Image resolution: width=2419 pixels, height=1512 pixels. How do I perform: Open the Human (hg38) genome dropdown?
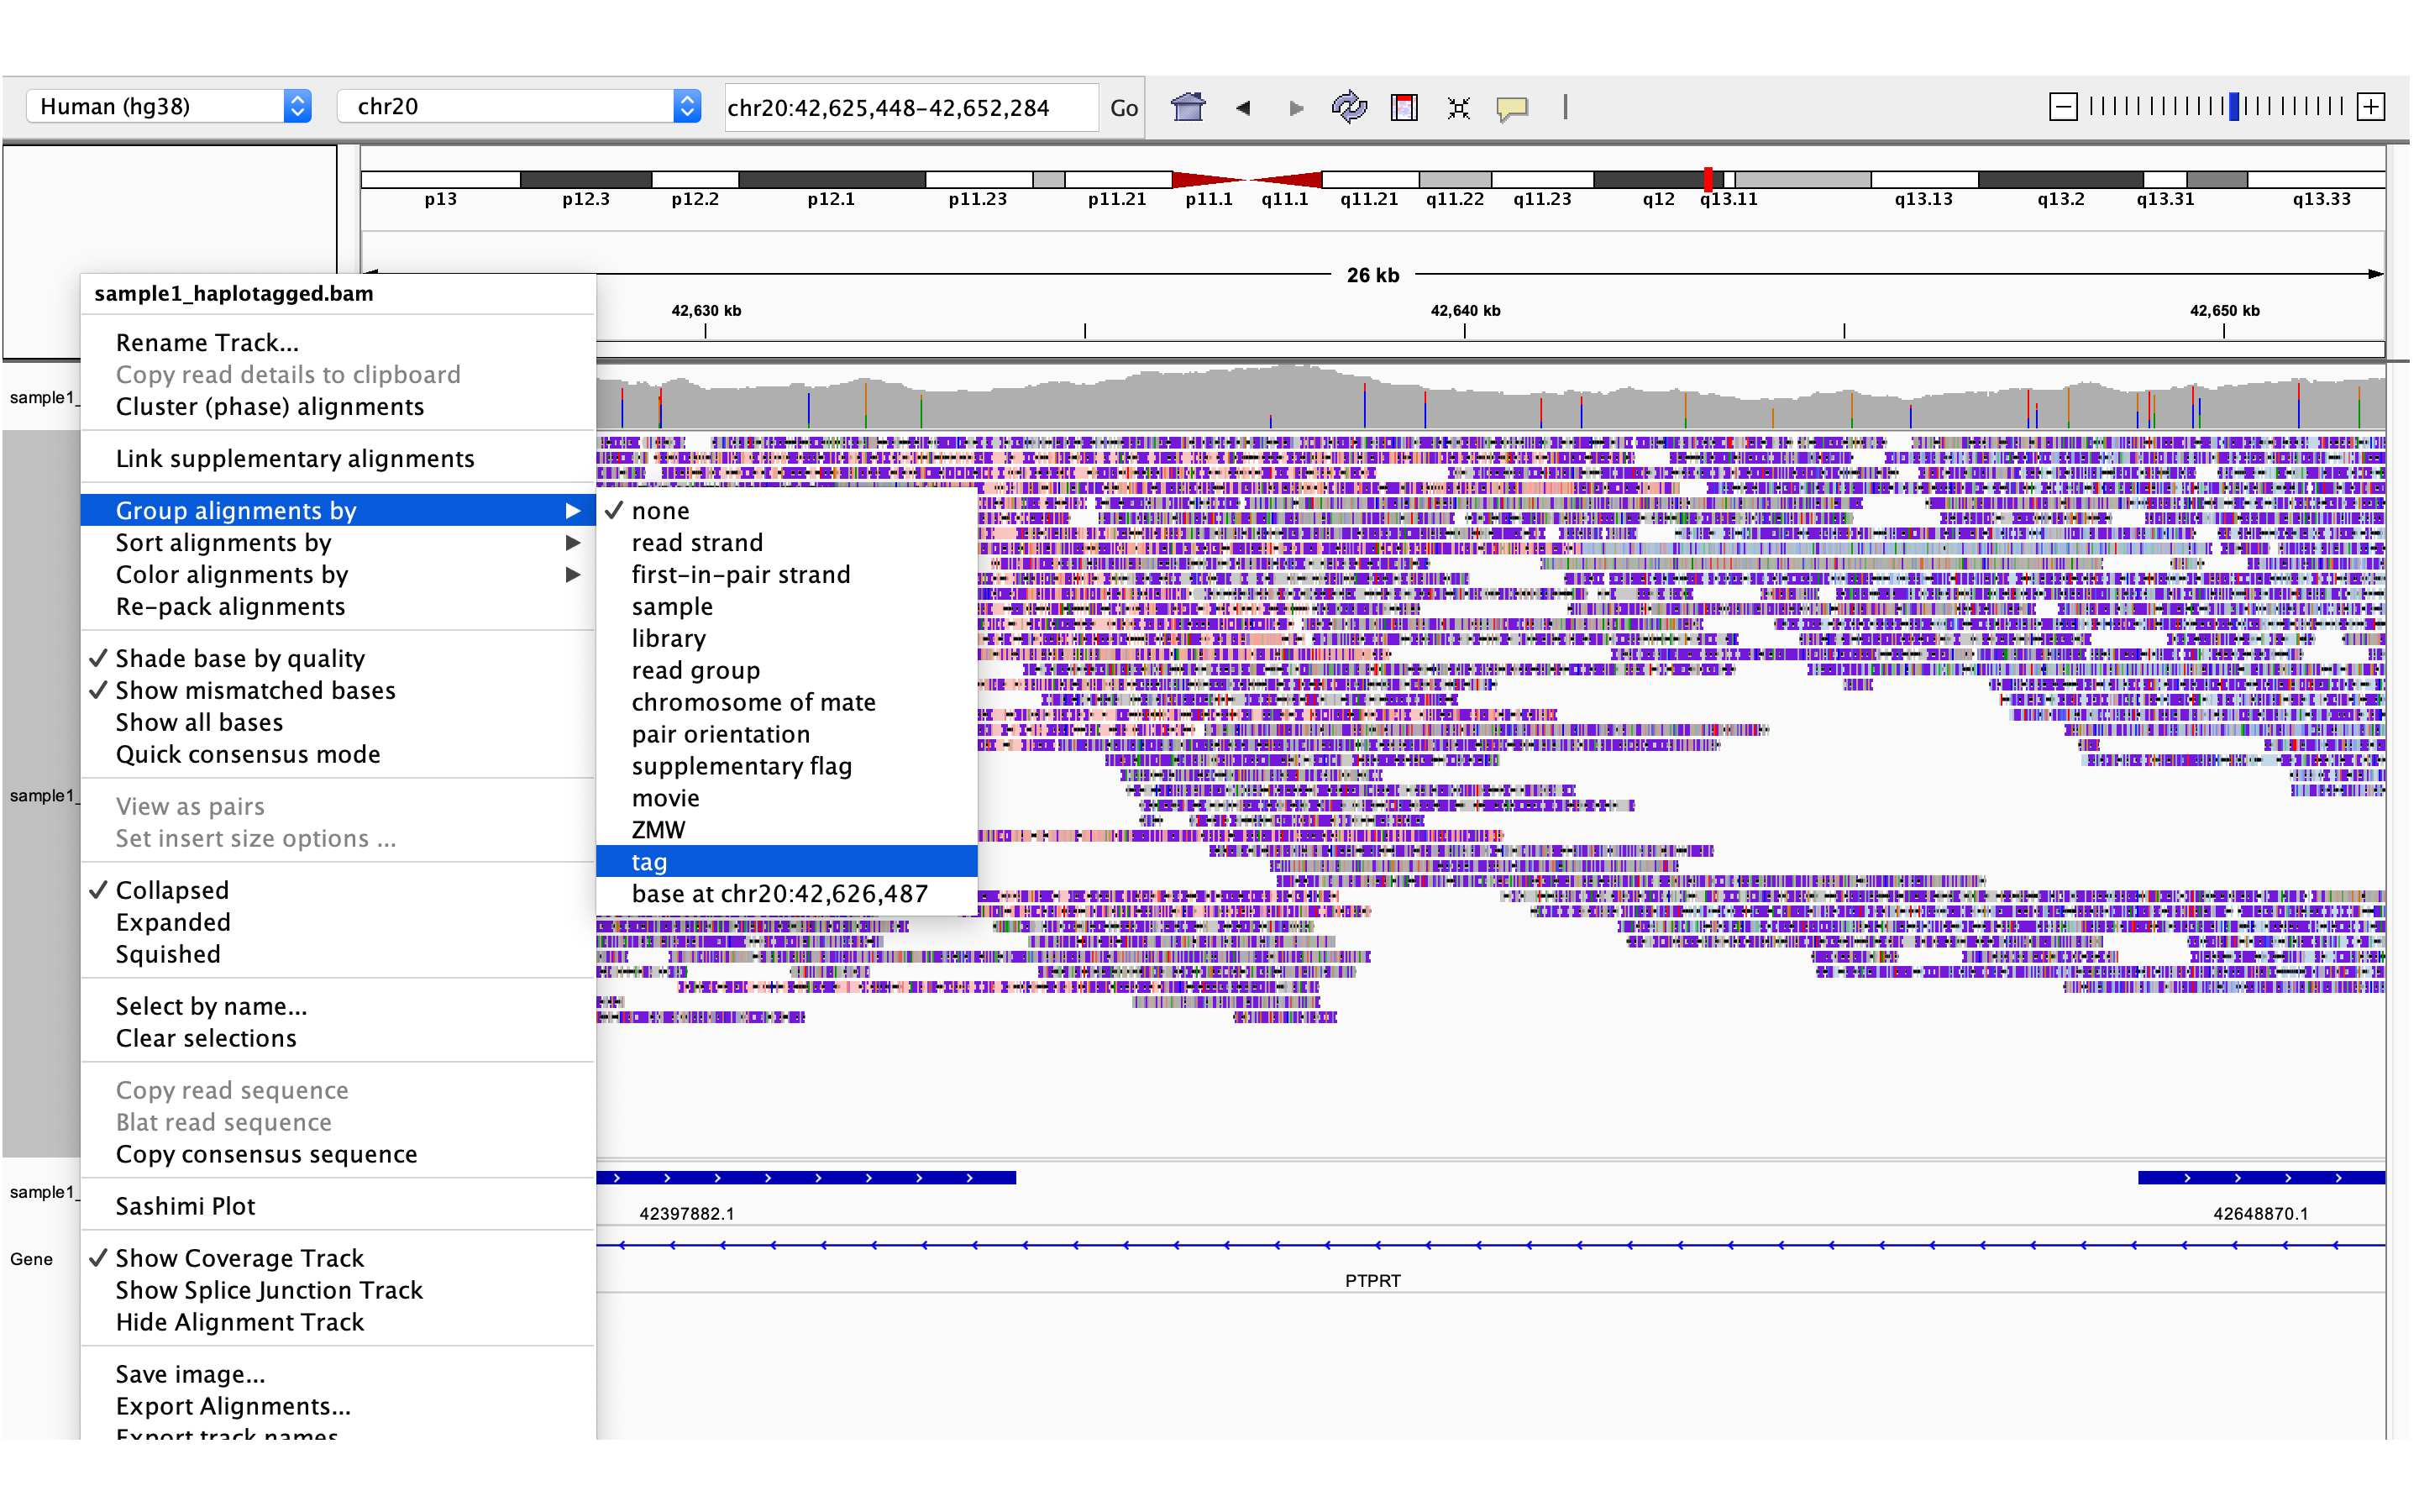point(169,106)
